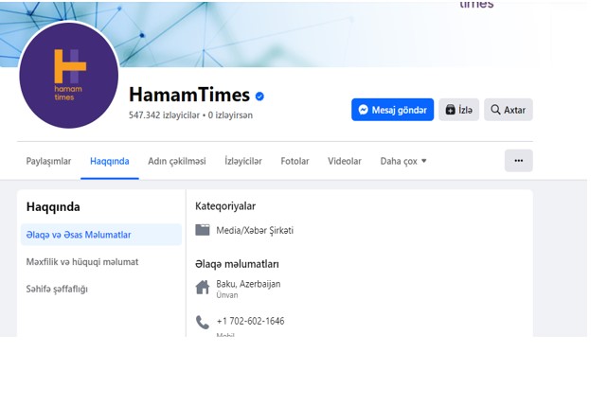Click the house address icon

pos(203,288)
